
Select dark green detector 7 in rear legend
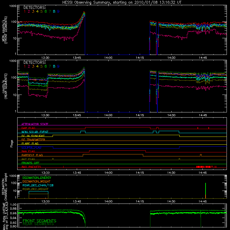point(50,66)
